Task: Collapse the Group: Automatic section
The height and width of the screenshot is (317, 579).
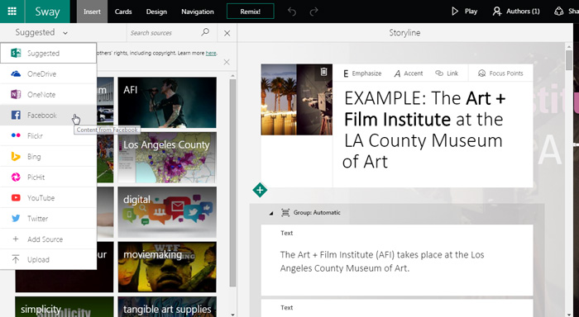Action: pyautogui.click(x=271, y=213)
